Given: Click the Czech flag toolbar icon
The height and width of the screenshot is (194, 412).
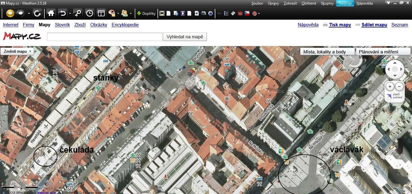Looking at the screenshot, I should [247, 13].
